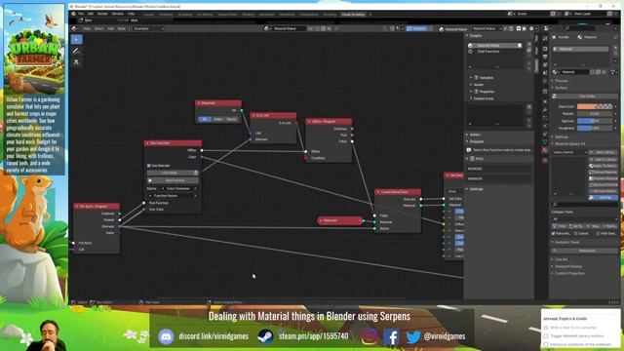Check Trigger Material Library buttons checkbox
The image size is (624, 351).
pos(546,335)
